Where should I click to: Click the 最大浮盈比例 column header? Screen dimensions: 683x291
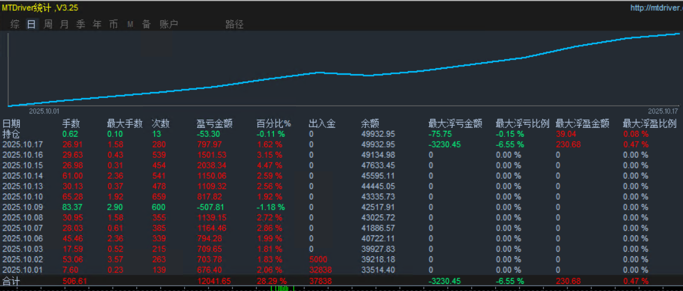[650, 124]
